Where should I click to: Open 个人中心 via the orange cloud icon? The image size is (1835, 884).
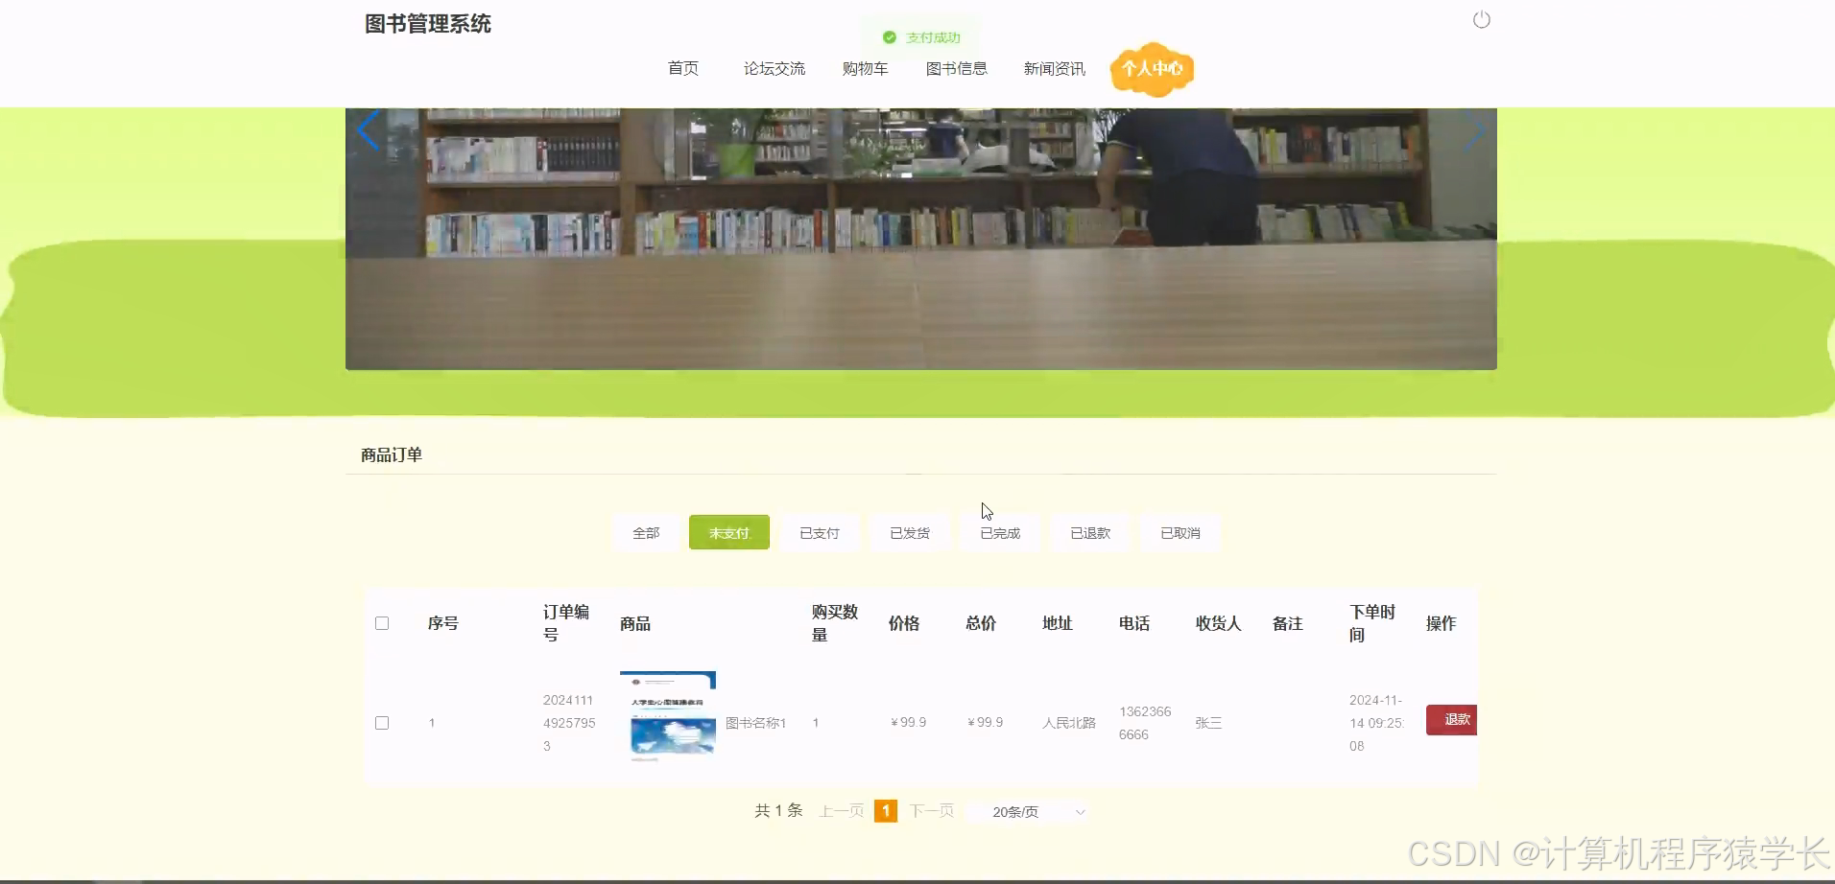click(x=1151, y=69)
